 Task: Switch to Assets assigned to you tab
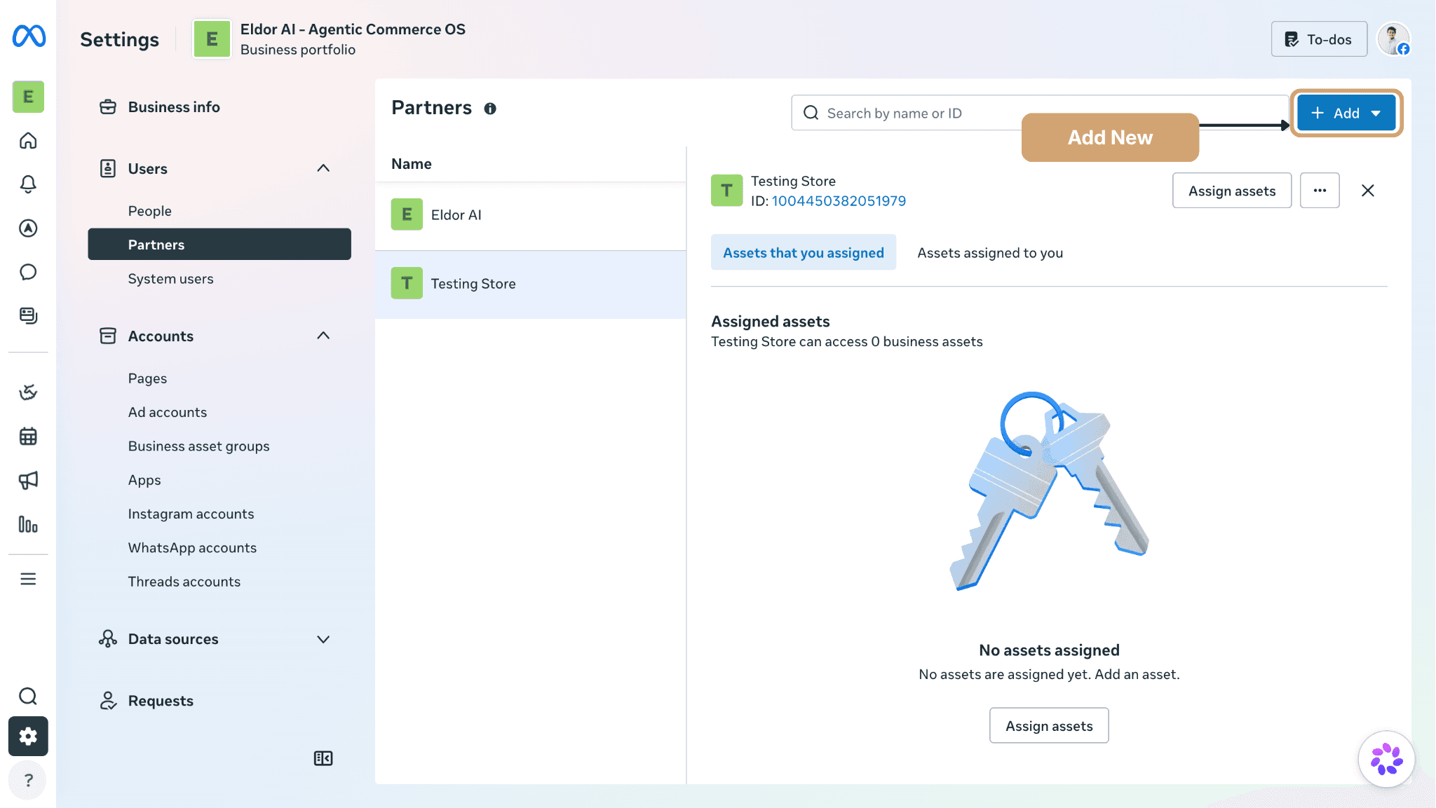990,252
